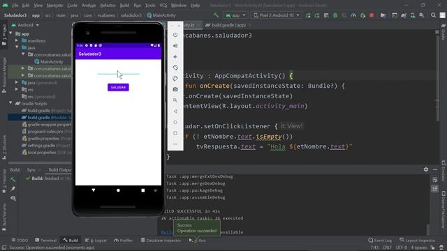Toggle the Favorites side panel button
447x251 pixels.
pos(4,181)
